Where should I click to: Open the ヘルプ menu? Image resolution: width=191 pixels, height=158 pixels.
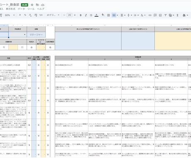pos(41,9)
